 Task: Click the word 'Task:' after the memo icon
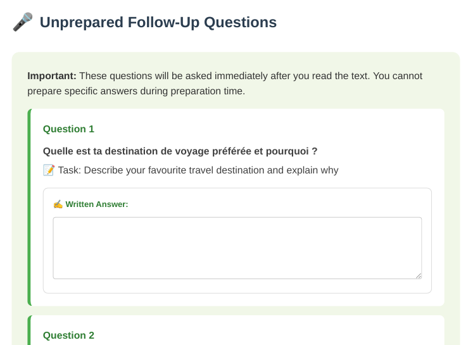click(x=70, y=170)
